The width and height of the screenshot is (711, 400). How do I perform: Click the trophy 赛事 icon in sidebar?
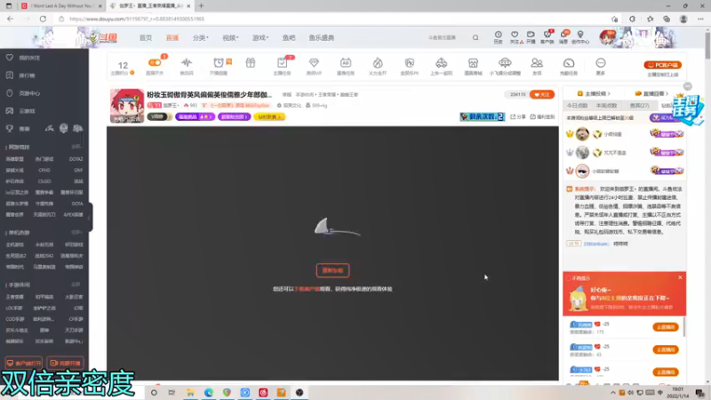(x=10, y=129)
